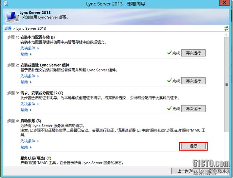Expand 帮助 under step 2
Image resolution: width=233 pixels, height=178 pixels.
click(x=26, y=82)
